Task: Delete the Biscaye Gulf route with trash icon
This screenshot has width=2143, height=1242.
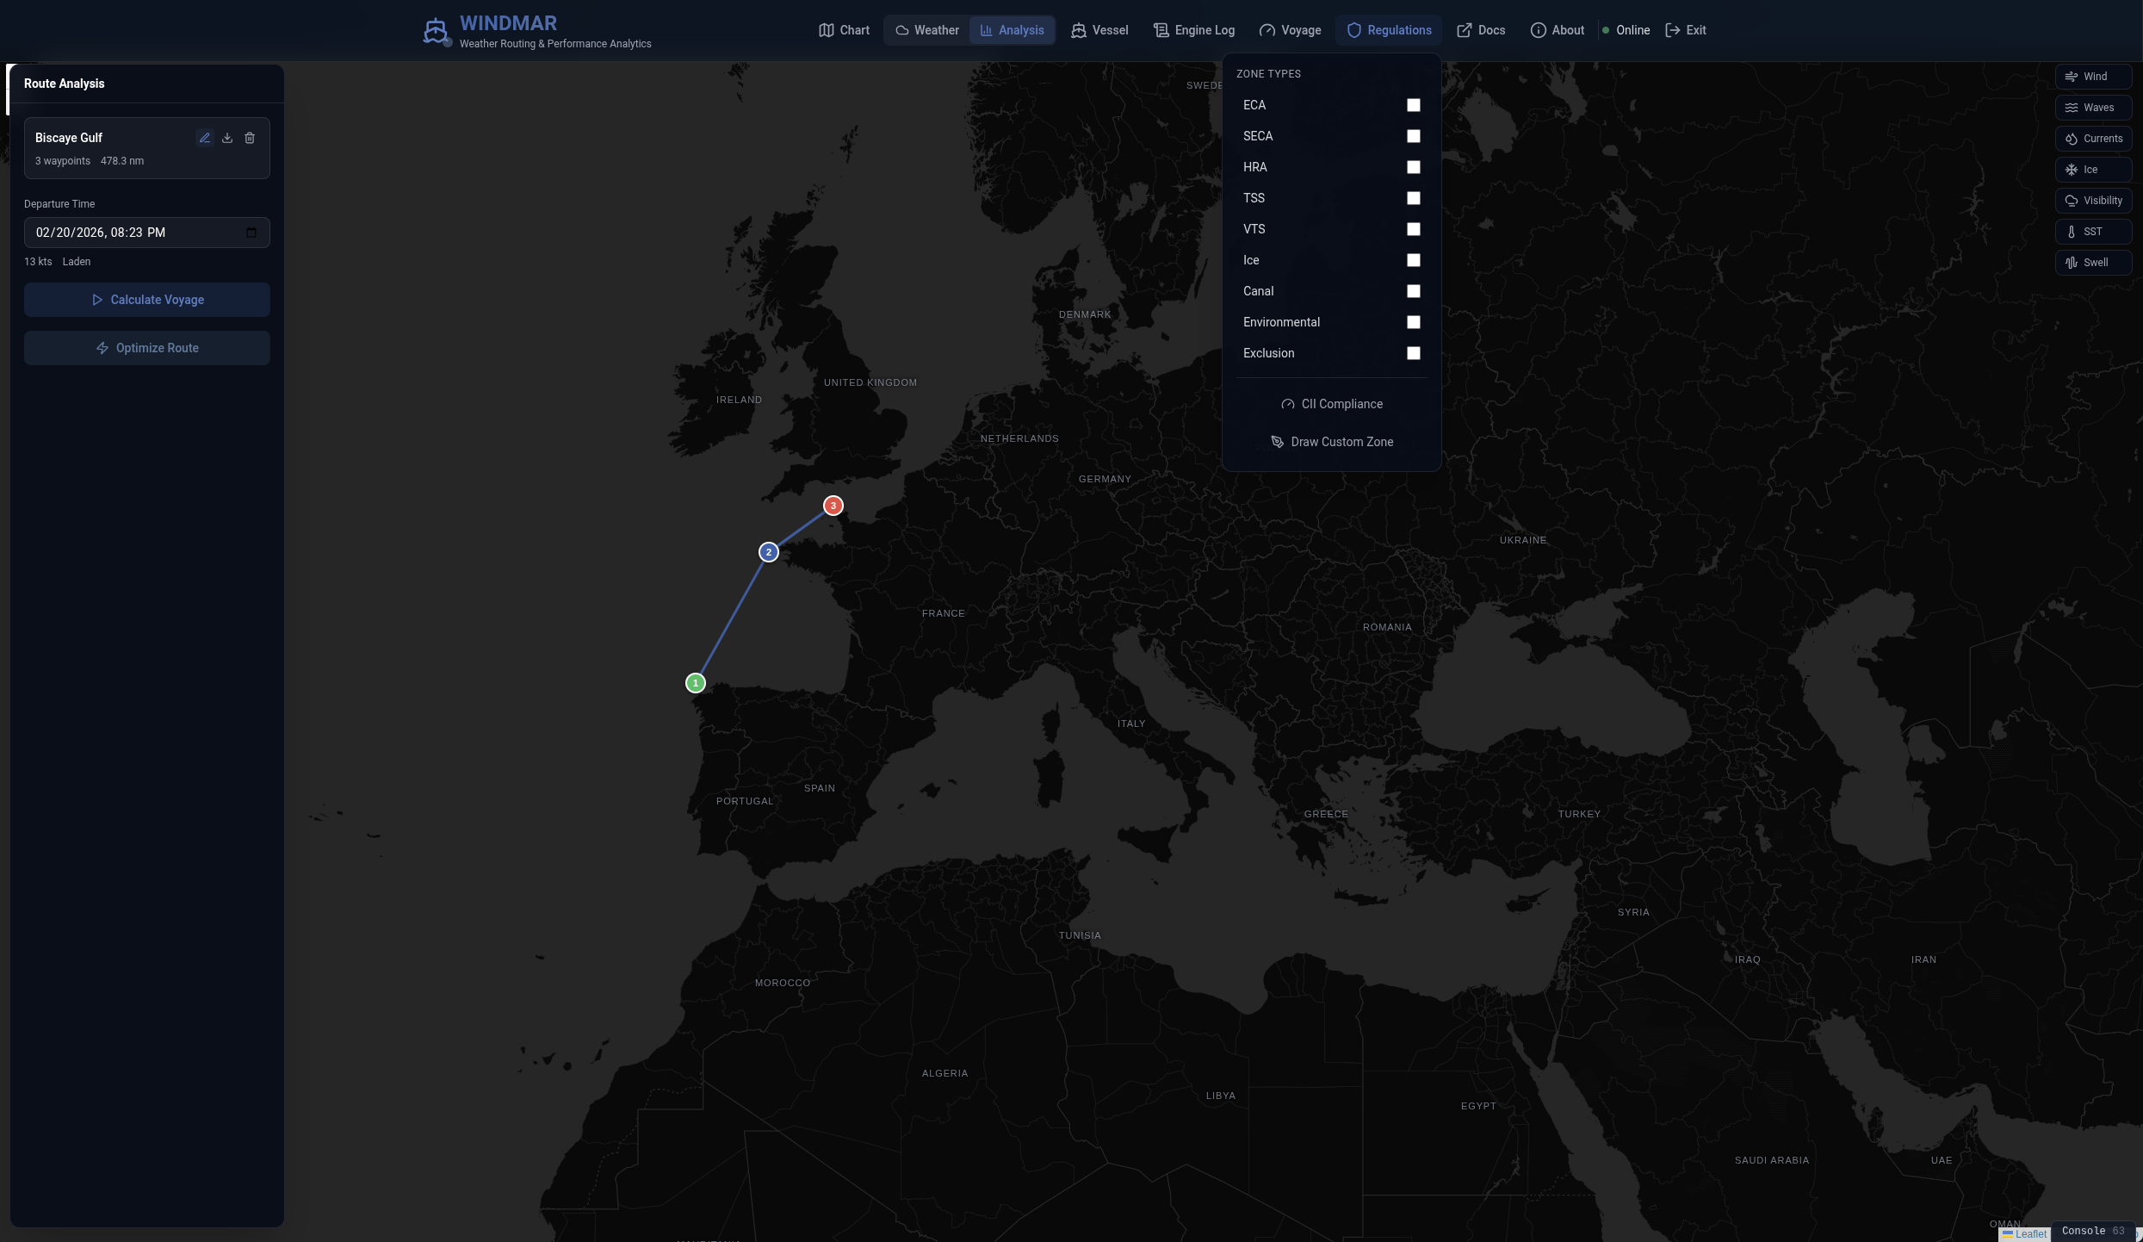Action: [x=250, y=138]
